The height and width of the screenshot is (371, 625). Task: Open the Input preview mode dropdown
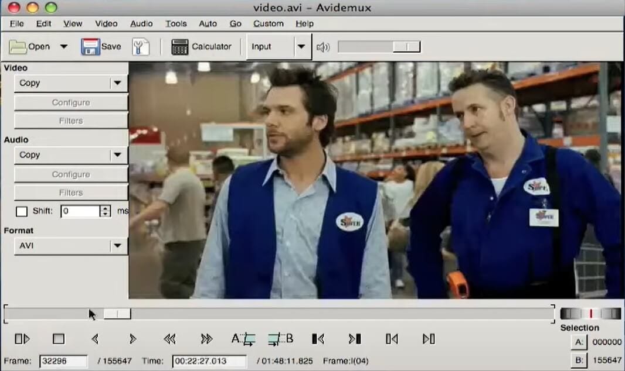click(278, 47)
